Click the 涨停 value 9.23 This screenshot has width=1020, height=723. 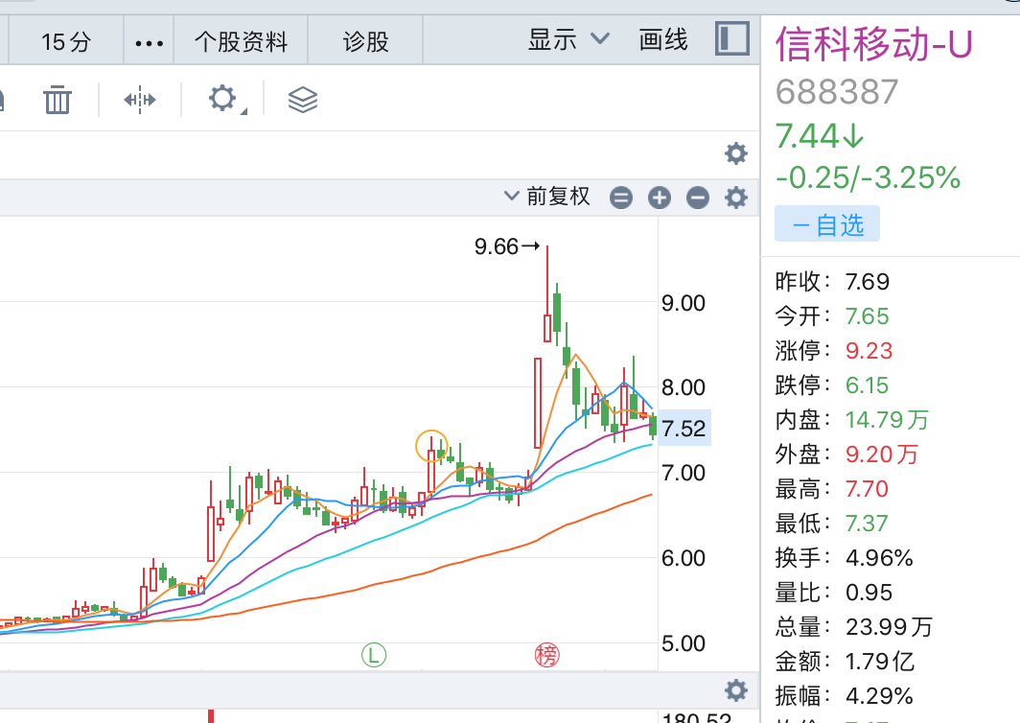[x=869, y=351]
